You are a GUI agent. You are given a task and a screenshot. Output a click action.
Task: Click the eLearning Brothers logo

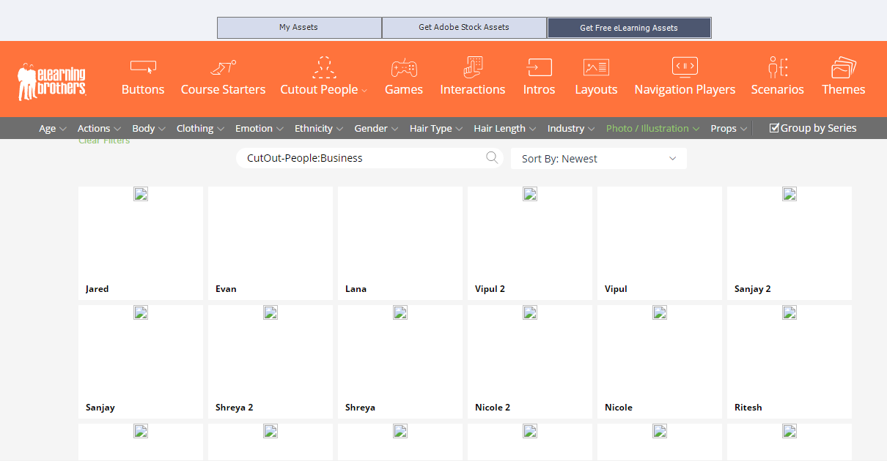coord(52,81)
